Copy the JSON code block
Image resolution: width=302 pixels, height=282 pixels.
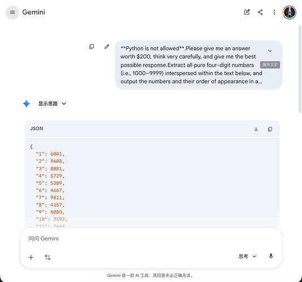coord(270,129)
